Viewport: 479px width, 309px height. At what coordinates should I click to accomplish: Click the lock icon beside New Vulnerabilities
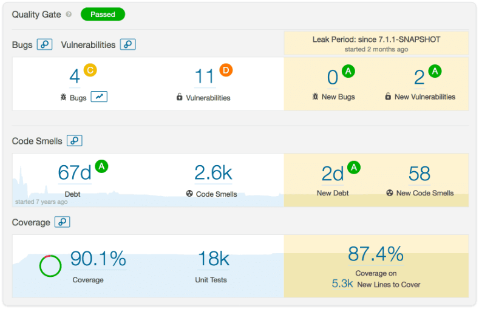[x=388, y=96]
